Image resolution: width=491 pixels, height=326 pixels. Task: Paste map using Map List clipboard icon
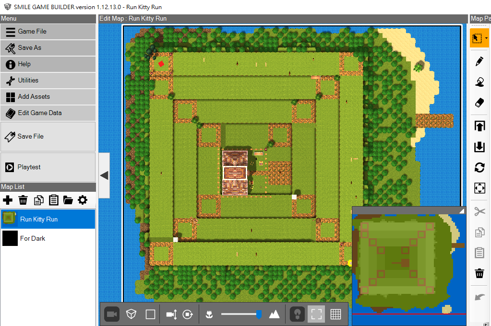point(53,200)
